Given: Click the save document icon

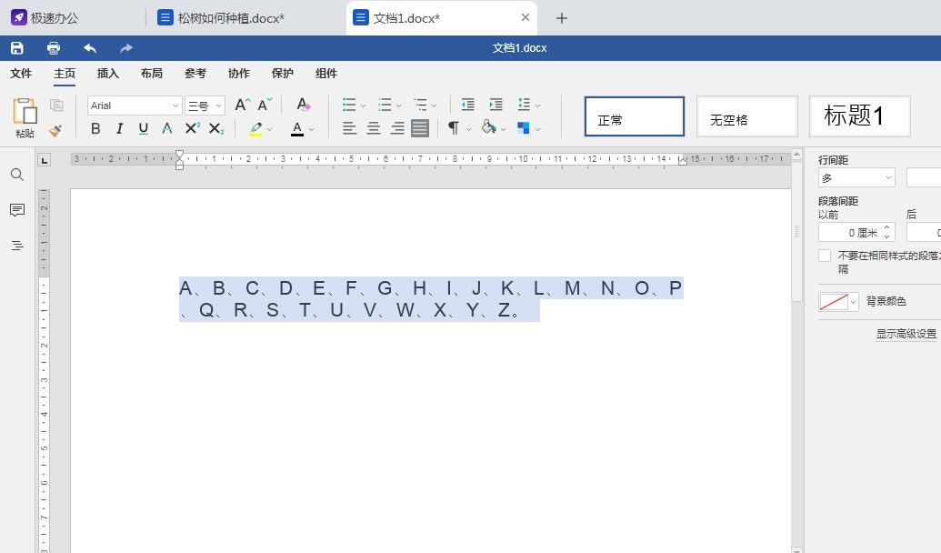Looking at the screenshot, I should tap(16, 48).
